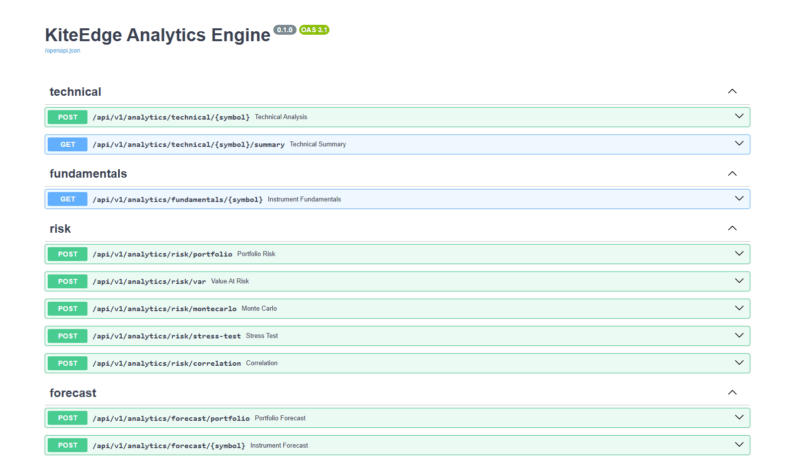
Task: Click path /api/v1/analytics/technical/{symbol}/summary
Action: tap(189, 144)
